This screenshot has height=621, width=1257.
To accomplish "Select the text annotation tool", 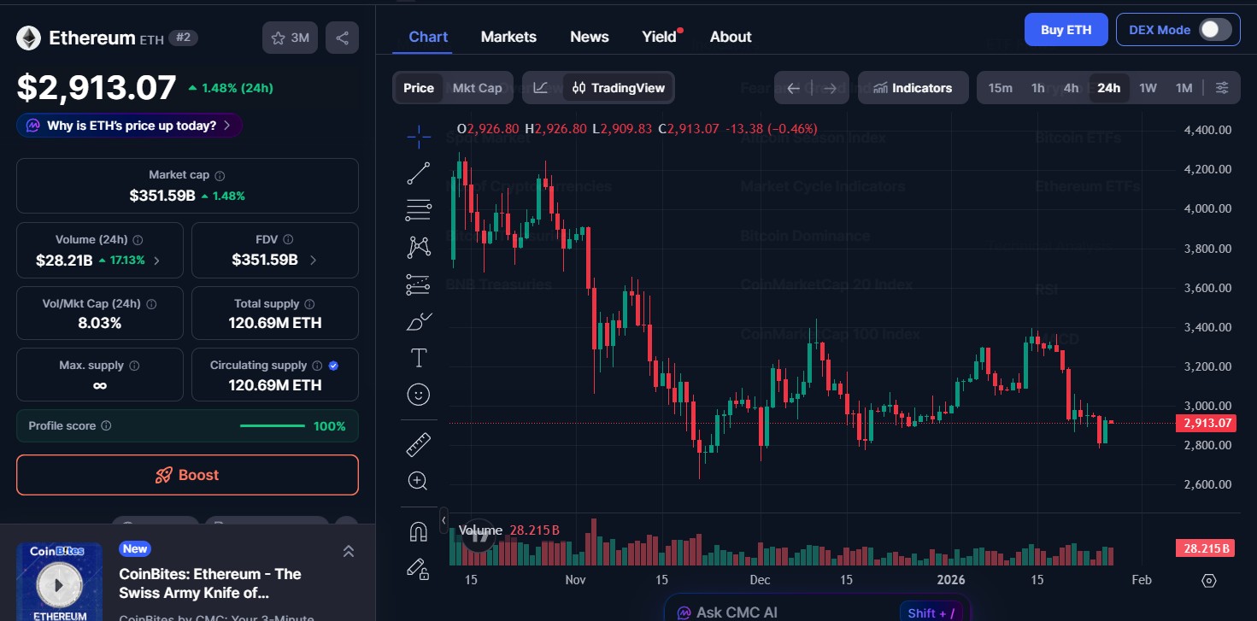I will [x=418, y=357].
